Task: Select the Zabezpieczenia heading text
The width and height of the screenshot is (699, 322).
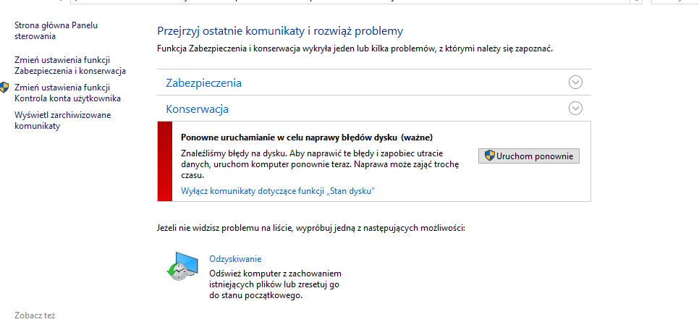Action: click(x=204, y=83)
